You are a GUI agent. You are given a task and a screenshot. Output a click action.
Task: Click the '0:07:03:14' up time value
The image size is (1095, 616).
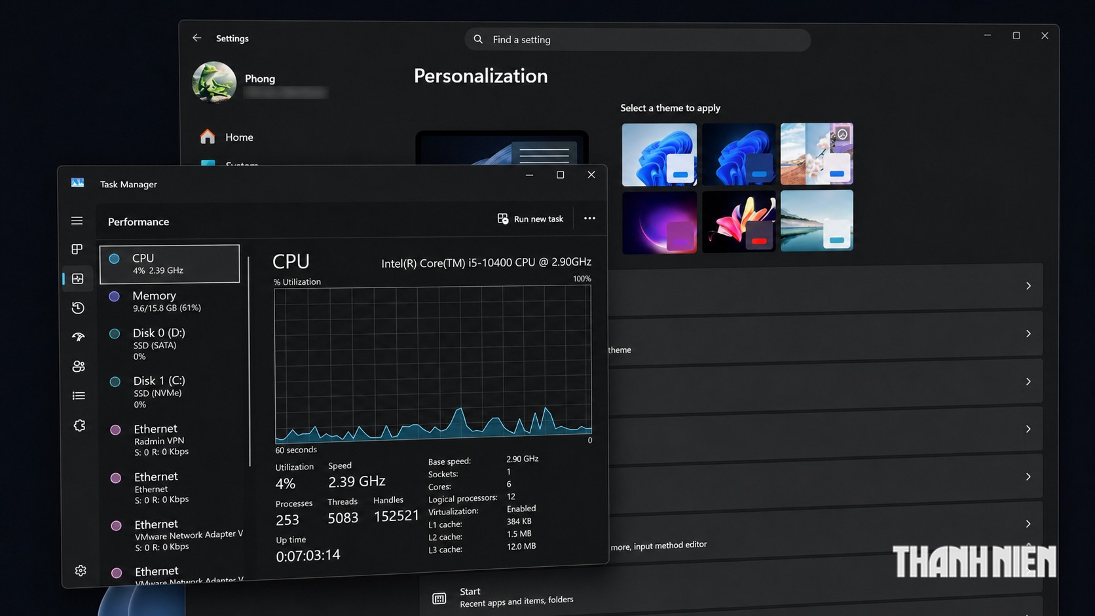(308, 555)
